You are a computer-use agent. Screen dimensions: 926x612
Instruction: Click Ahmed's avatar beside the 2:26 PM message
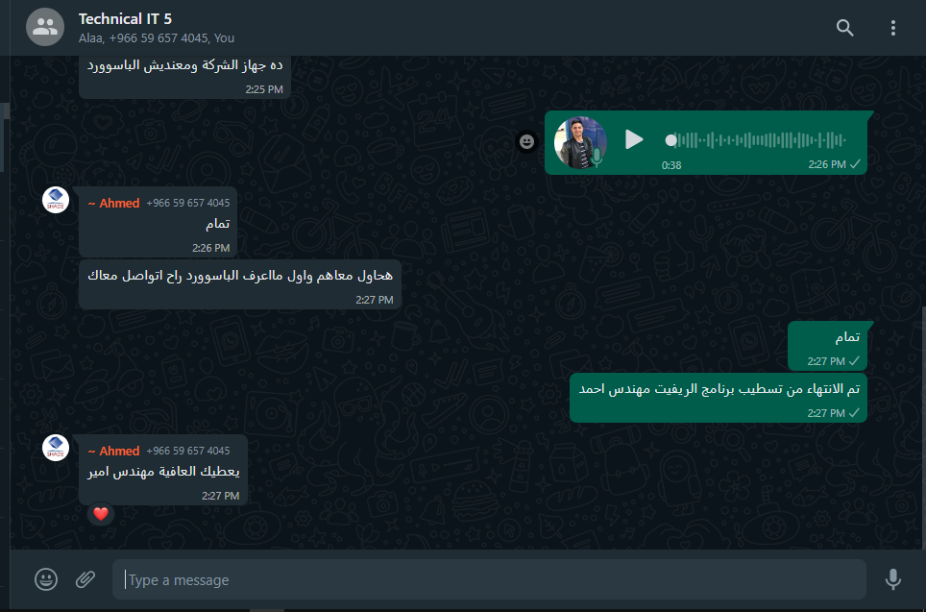pos(56,200)
